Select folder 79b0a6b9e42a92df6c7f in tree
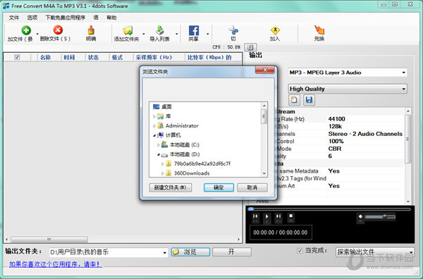This screenshot has height=279, width=423. tap(202, 164)
